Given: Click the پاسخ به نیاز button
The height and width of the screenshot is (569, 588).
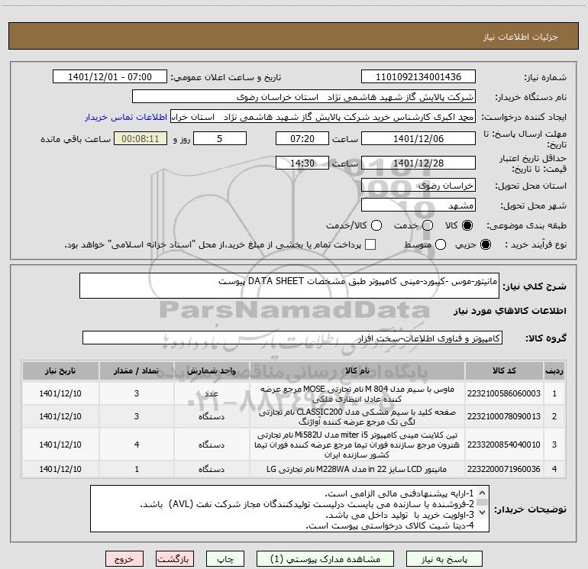Looking at the screenshot, I should pyautogui.click(x=444, y=559).
